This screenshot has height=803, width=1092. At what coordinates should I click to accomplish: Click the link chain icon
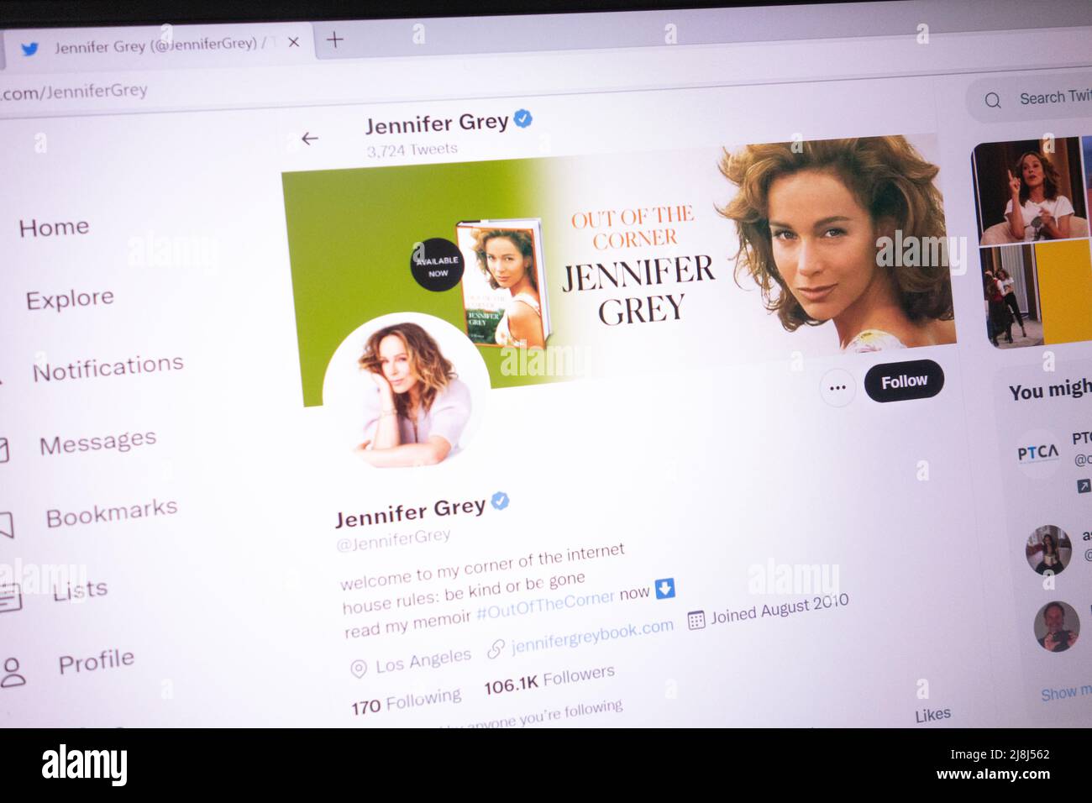point(496,649)
